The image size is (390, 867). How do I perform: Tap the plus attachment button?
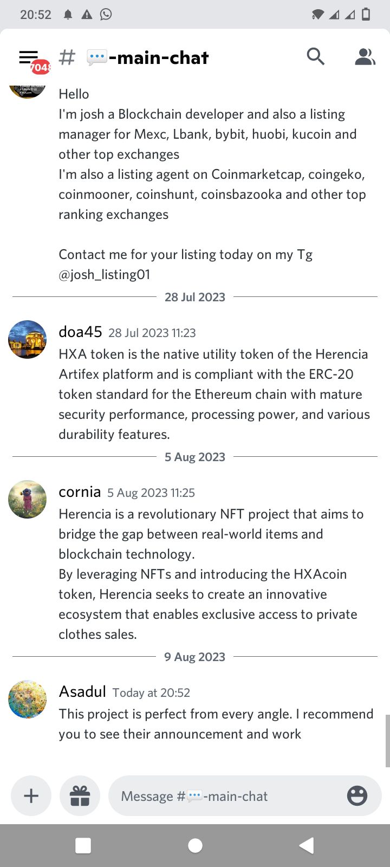pyautogui.click(x=31, y=795)
